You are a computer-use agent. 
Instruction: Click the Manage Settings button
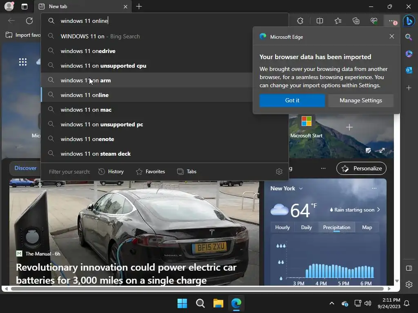[x=361, y=100]
